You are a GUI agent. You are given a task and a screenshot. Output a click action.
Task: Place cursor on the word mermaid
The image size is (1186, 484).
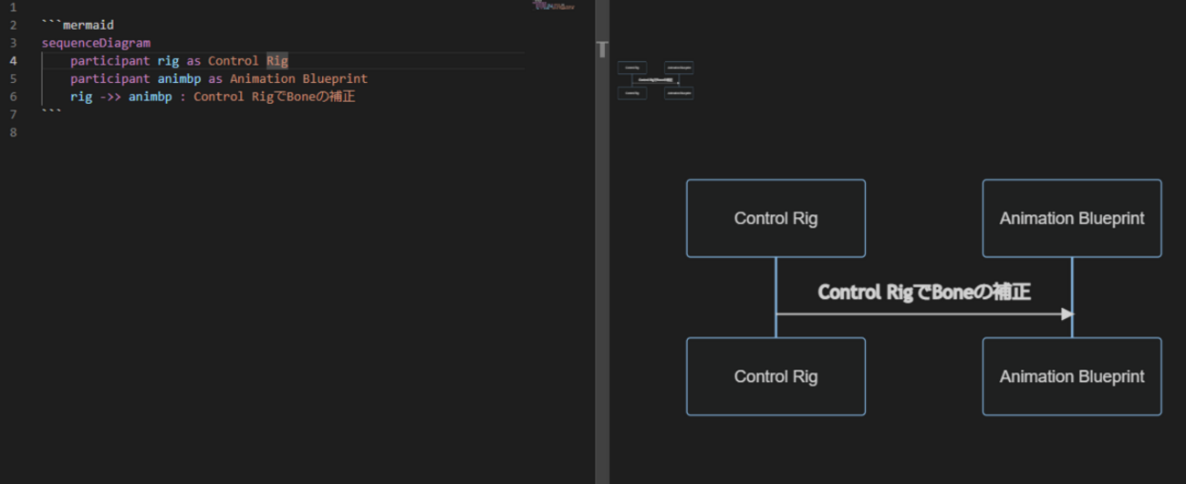tap(88, 26)
